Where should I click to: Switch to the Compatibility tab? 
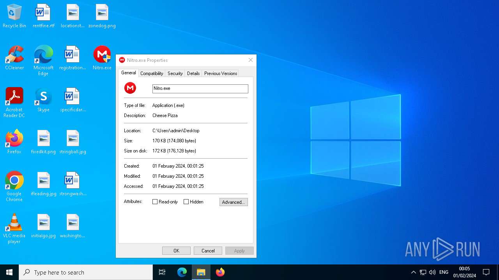click(x=152, y=73)
